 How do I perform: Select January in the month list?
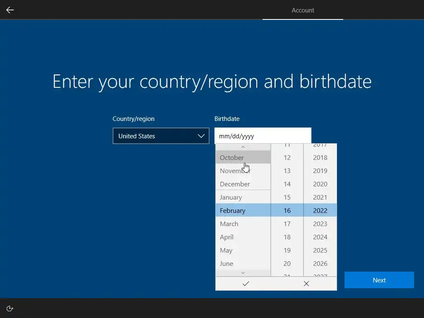[x=243, y=197]
